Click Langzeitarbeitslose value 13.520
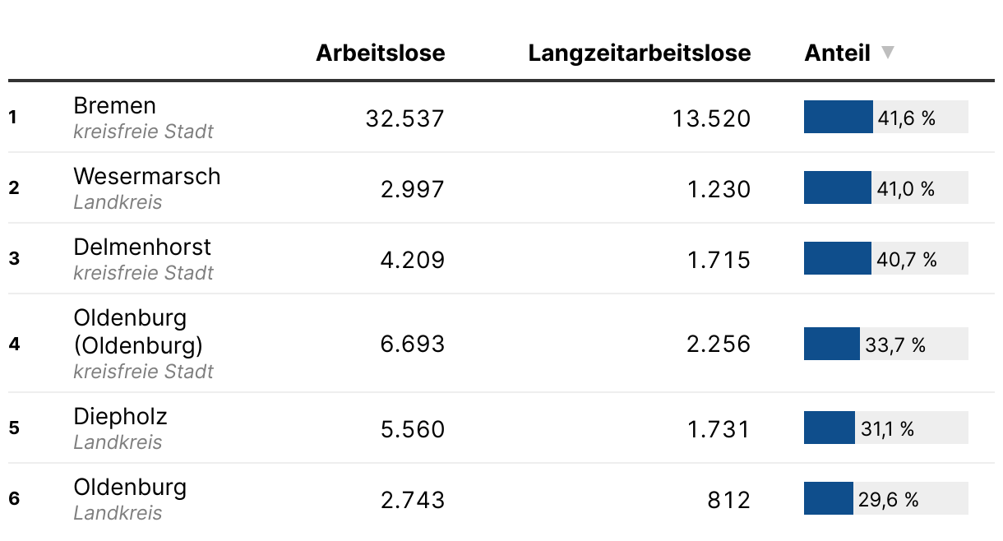This screenshot has width=1003, height=541. pyautogui.click(x=711, y=118)
